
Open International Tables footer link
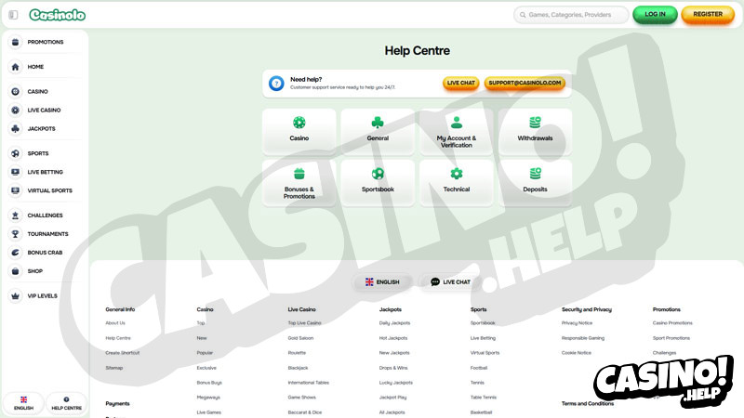coord(309,383)
